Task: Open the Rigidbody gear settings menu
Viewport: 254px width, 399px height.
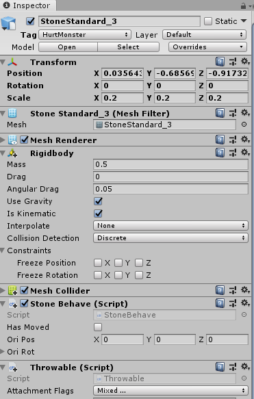Action: tap(245, 153)
